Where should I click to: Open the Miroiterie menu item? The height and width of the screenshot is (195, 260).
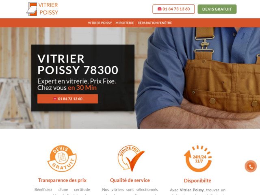coord(125,23)
